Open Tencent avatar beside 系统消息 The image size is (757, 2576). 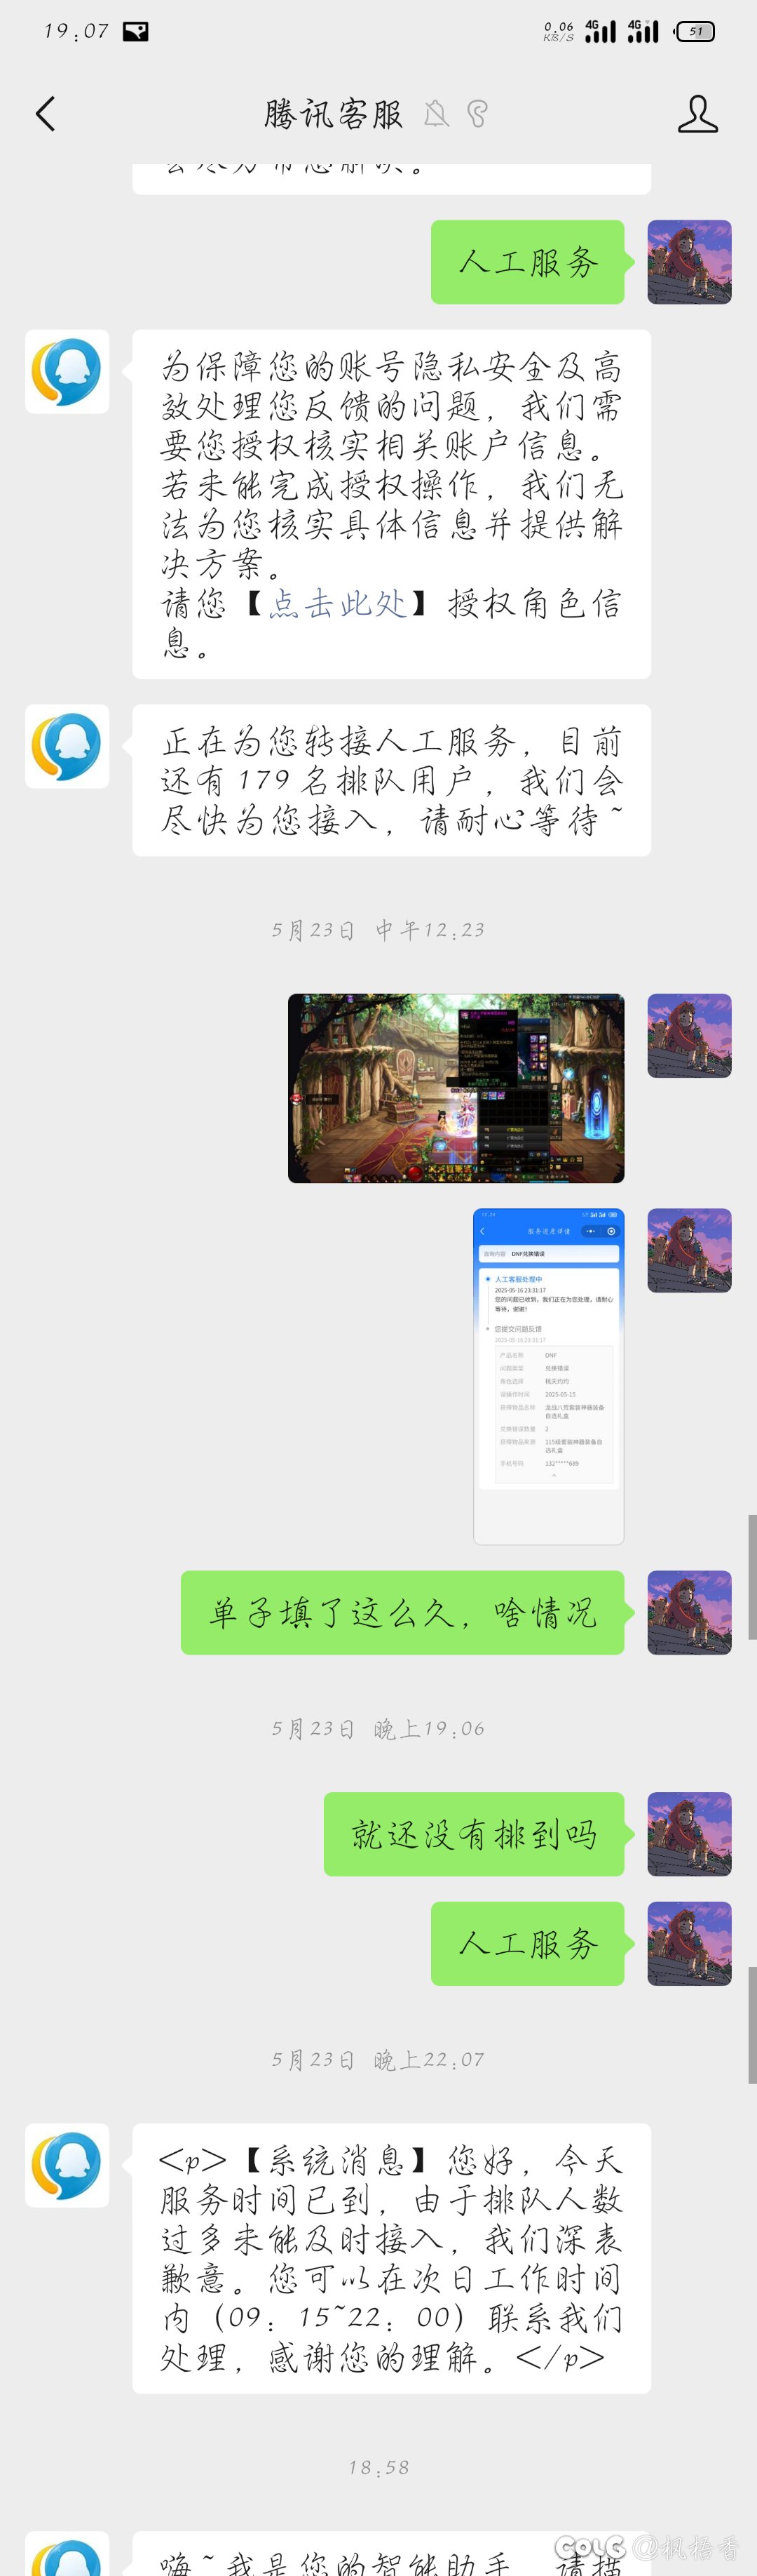tap(67, 2166)
